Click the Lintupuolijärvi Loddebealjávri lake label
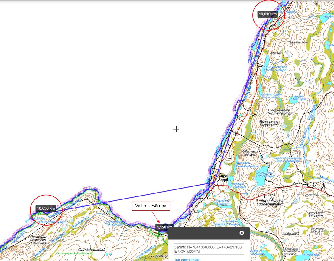This screenshot has height=261, width=334. pyautogui.click(x=265, y=174)
